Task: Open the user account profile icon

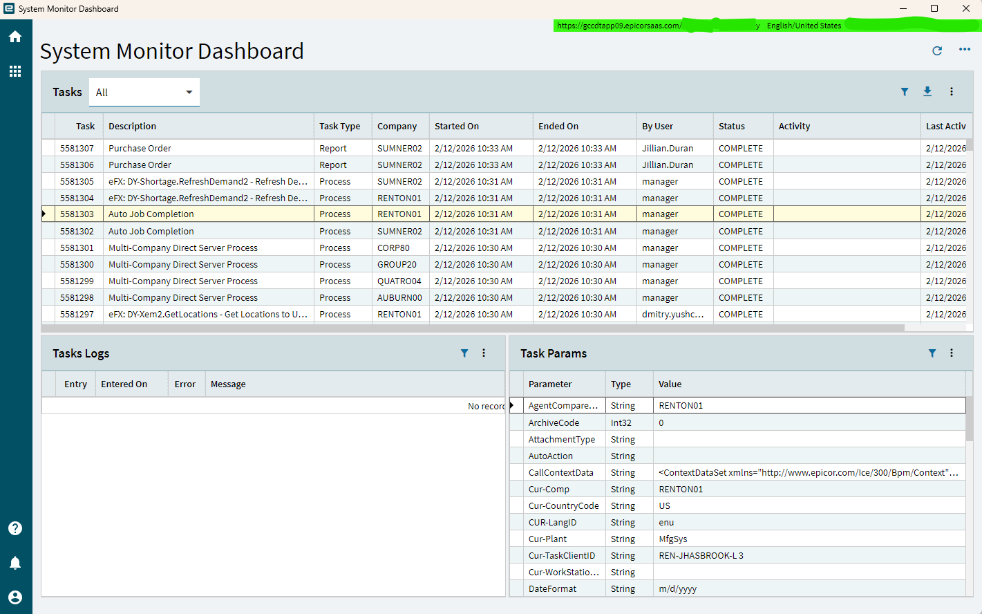Action: point(15,597)
